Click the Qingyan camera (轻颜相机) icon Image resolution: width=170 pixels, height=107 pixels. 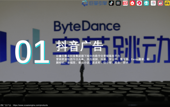tap(153, 3)
